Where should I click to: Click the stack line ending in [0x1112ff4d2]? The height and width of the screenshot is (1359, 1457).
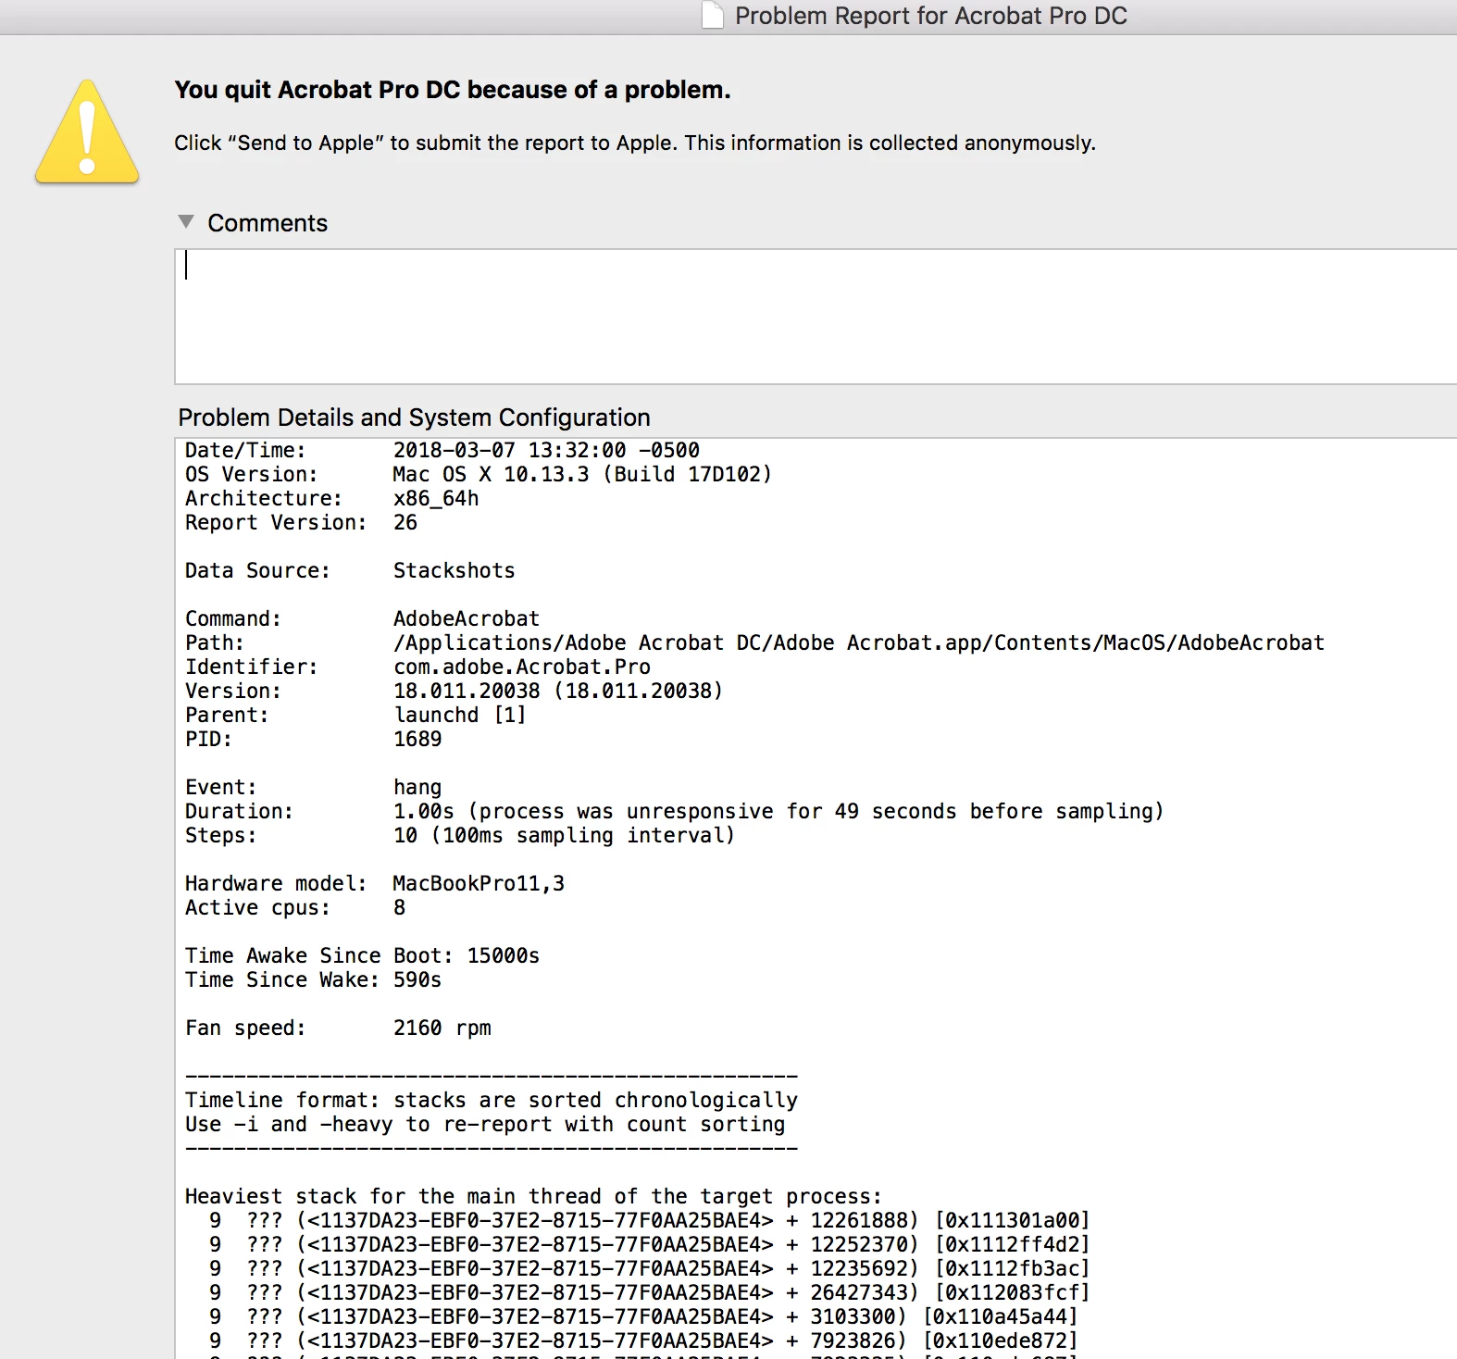tap(650, 1245)
